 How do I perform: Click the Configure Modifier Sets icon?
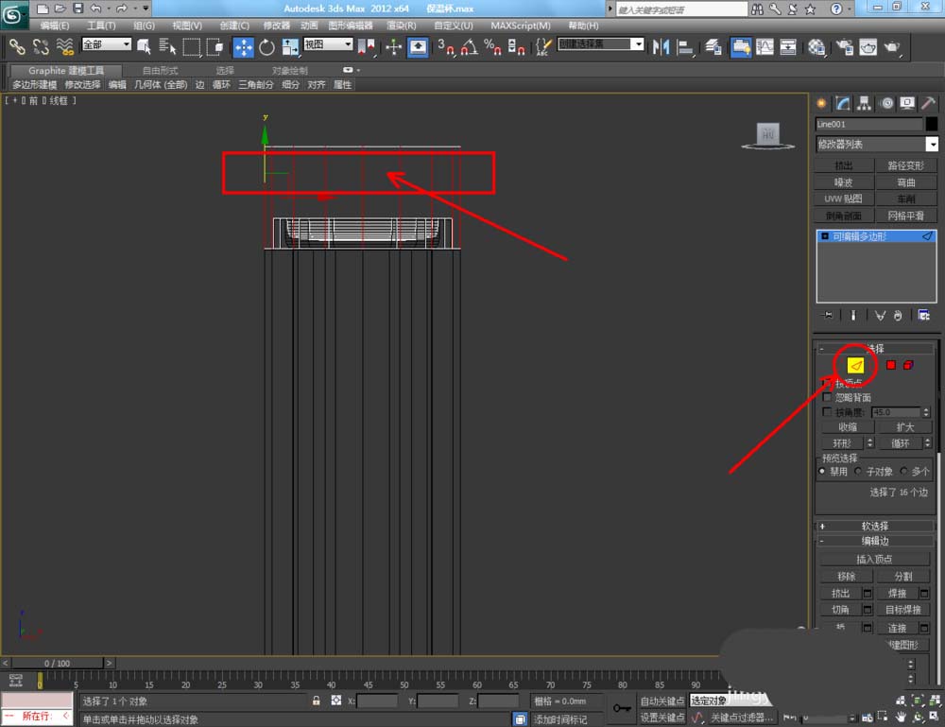pos(923,315)
